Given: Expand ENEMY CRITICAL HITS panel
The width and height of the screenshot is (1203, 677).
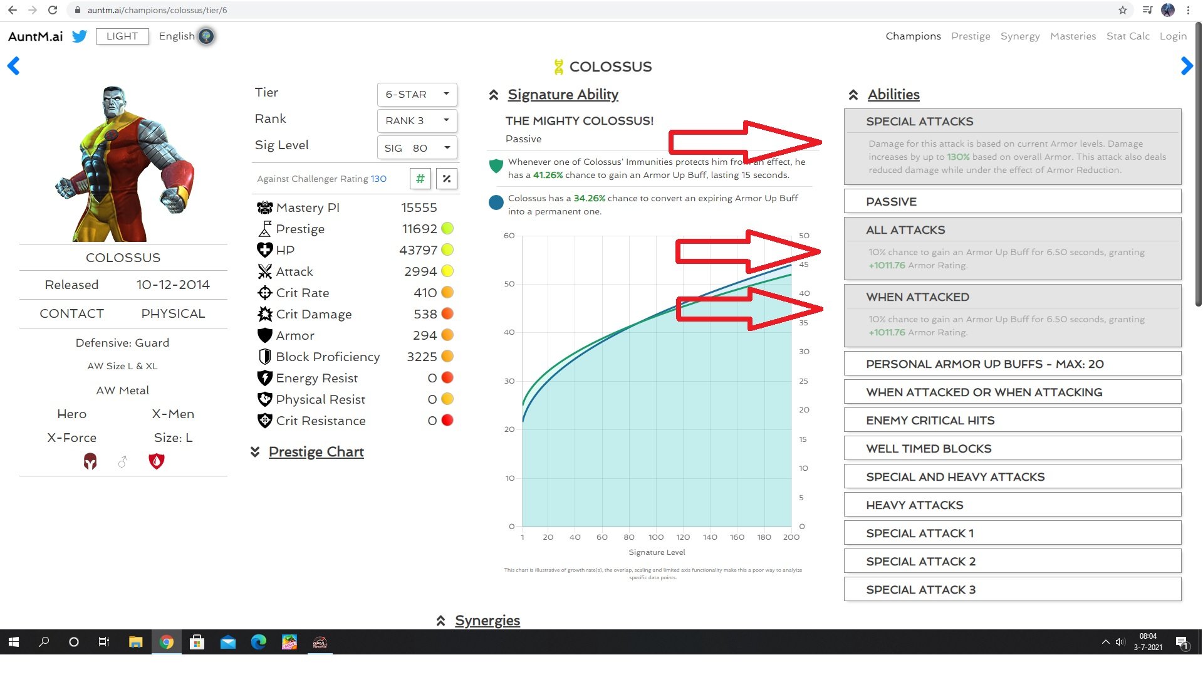Looking at the screenshot, I should coord(1013,421).
